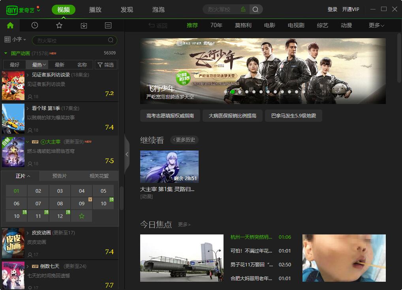Select episode 01 of 大主宰
Viewport: 402px width, 290px height.
pos(16,191)
